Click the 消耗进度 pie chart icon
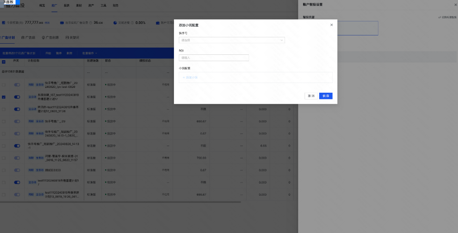The height and width of the screenshot is (233, 458). (114, 22)
